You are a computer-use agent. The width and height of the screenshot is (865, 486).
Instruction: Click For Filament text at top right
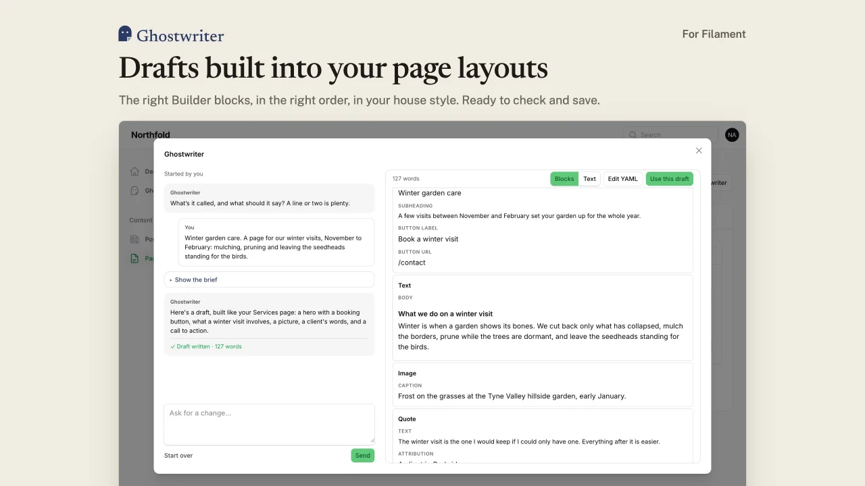[x=714, y=34]
